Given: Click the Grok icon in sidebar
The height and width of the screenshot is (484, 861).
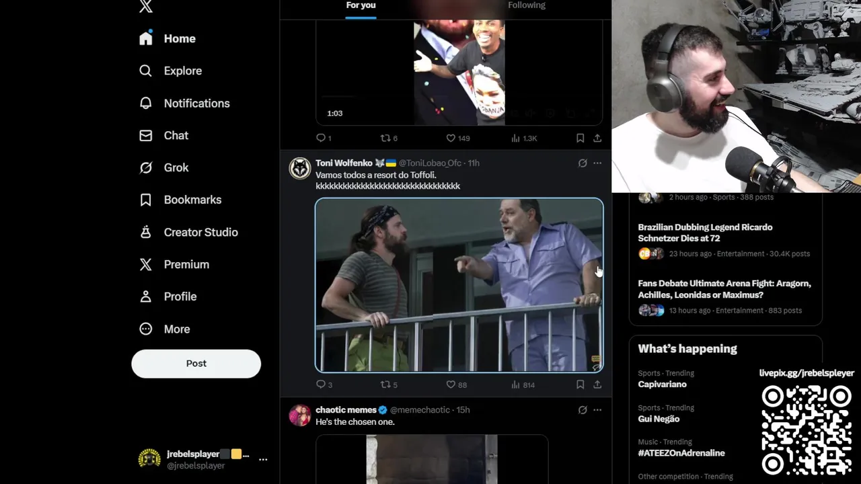Looking at the screenshot, I should click(146, 167).
